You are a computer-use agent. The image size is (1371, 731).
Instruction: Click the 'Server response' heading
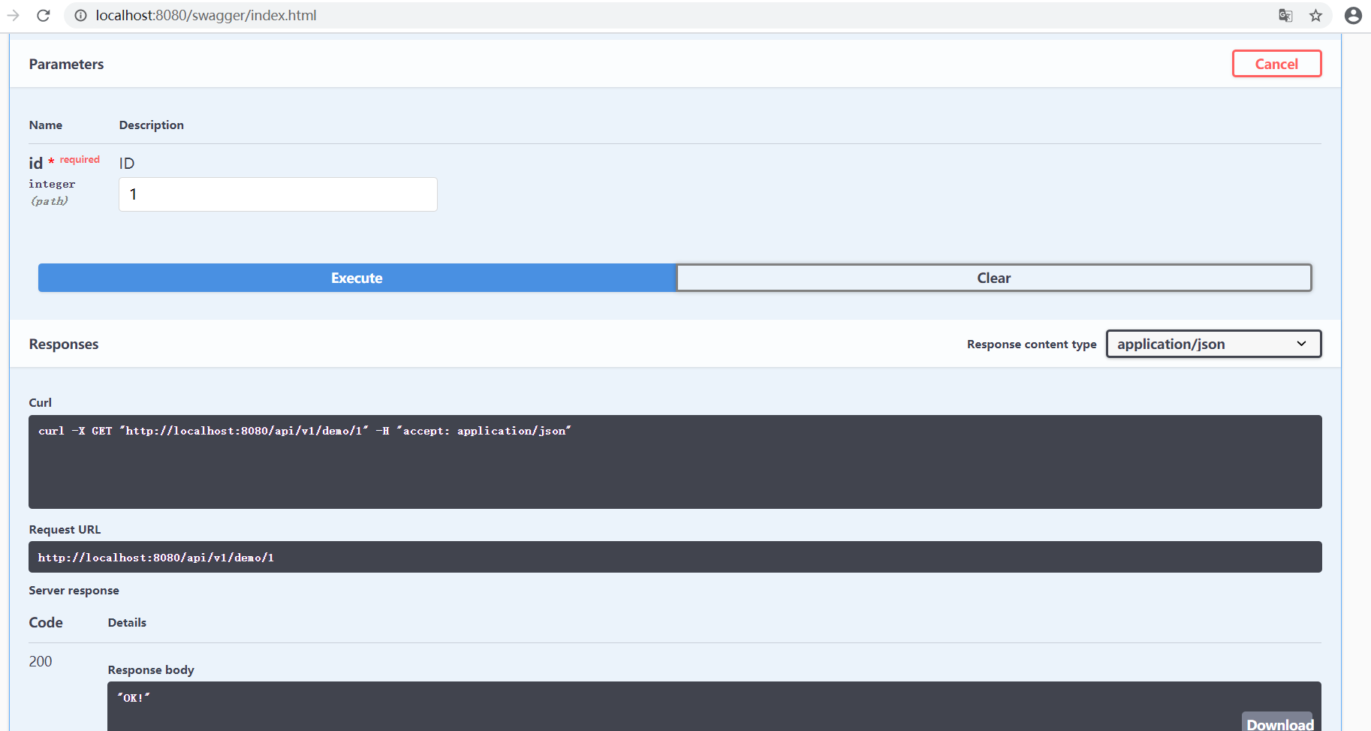click(74, 590)
